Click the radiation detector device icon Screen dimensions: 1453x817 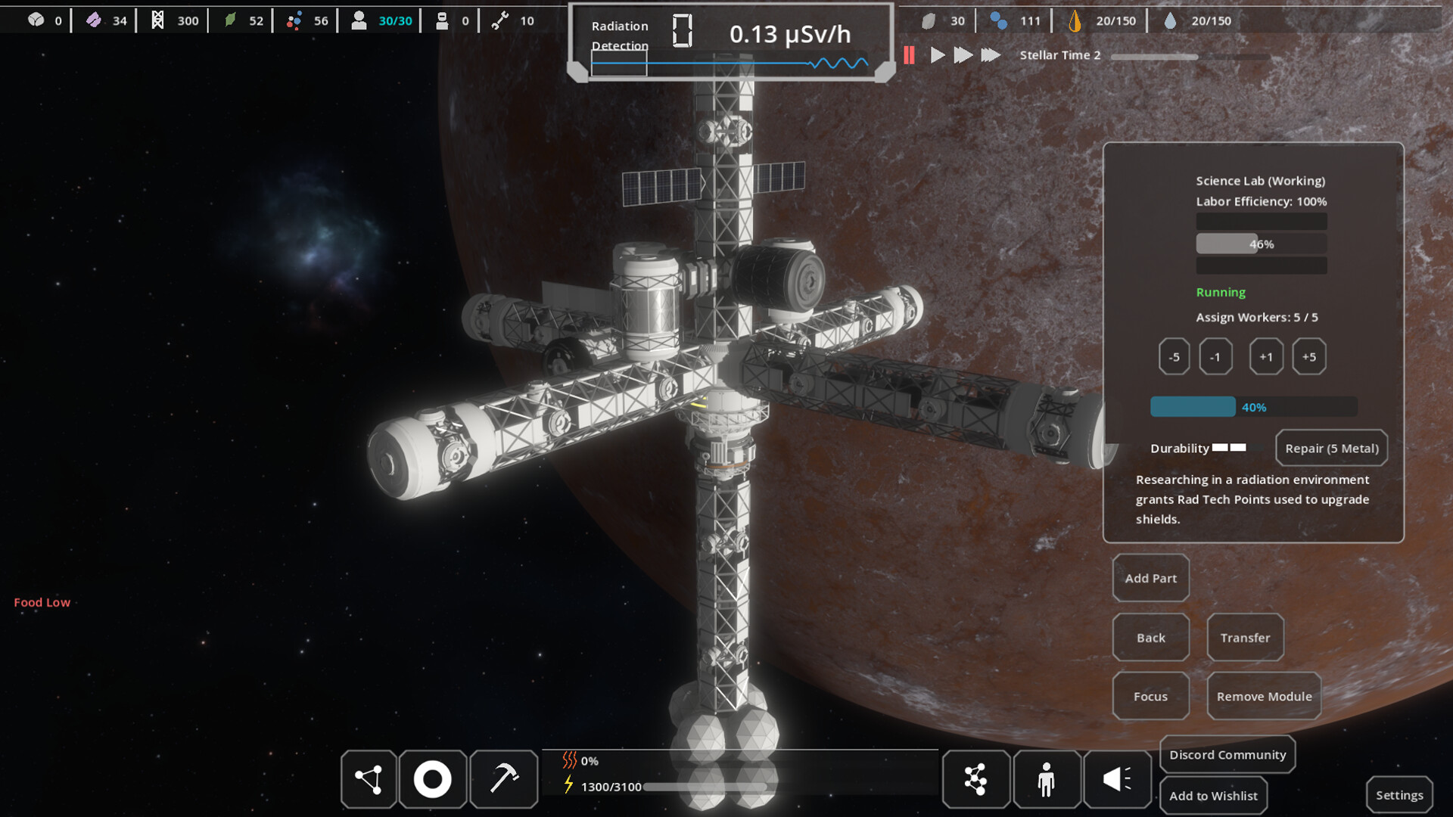tap(682, 31)
